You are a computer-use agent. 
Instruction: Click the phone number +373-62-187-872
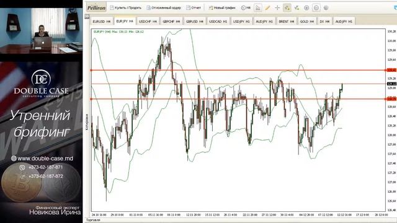(x=45, y=176)
